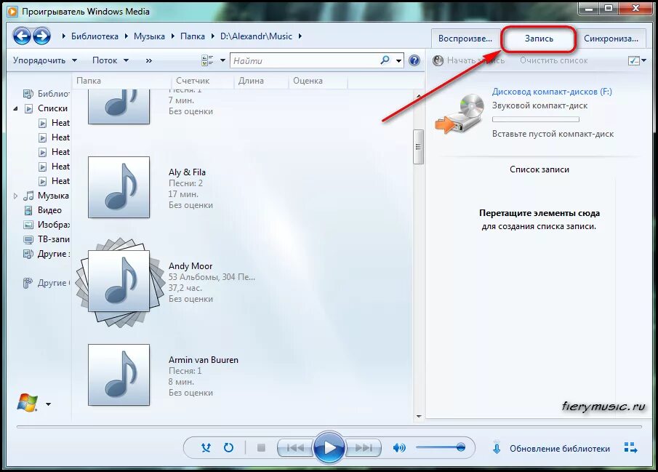This screenshot has height=472, width=658.
Task: Select the Aly & Fila folder thumbnail
Action: (119, 188)
